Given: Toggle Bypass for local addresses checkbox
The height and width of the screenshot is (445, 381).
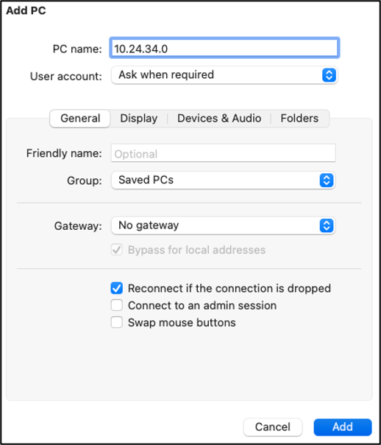Looking at the screenshot, I should pyautogui.click(x=117, y=250).
